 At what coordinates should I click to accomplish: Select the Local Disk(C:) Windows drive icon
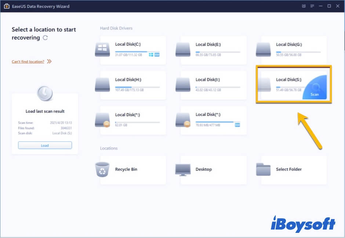[x=102, y=49]
